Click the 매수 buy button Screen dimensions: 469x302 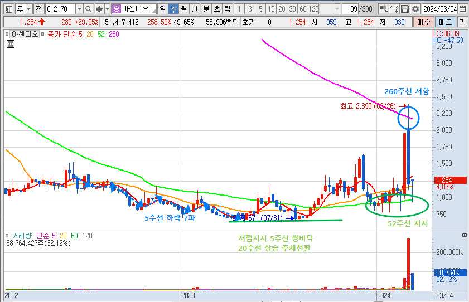tap(423, 22)
